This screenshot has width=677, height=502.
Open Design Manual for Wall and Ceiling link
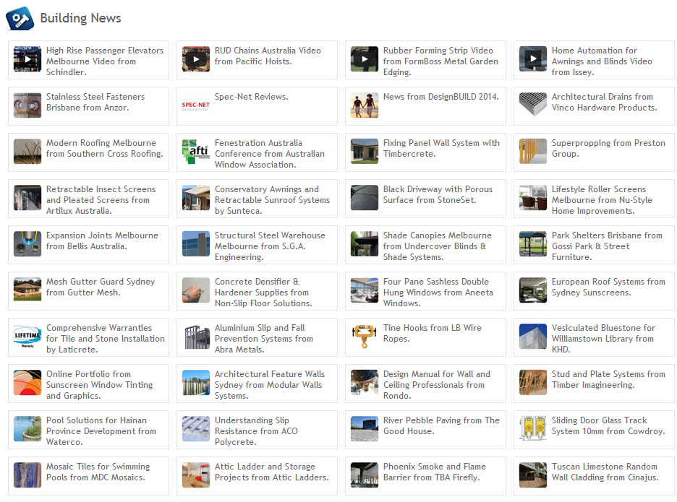437,385
